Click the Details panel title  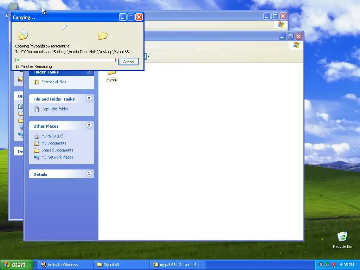tap(40, 174)
